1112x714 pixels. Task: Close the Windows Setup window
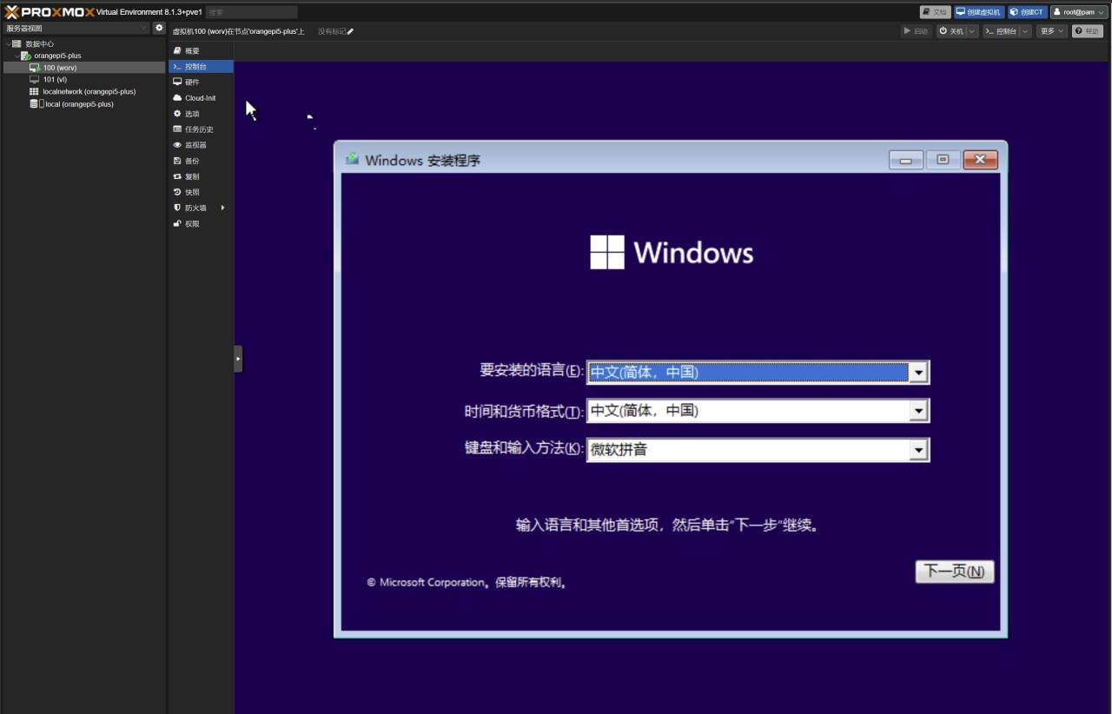pyautogui.click(x=980, y=160)
